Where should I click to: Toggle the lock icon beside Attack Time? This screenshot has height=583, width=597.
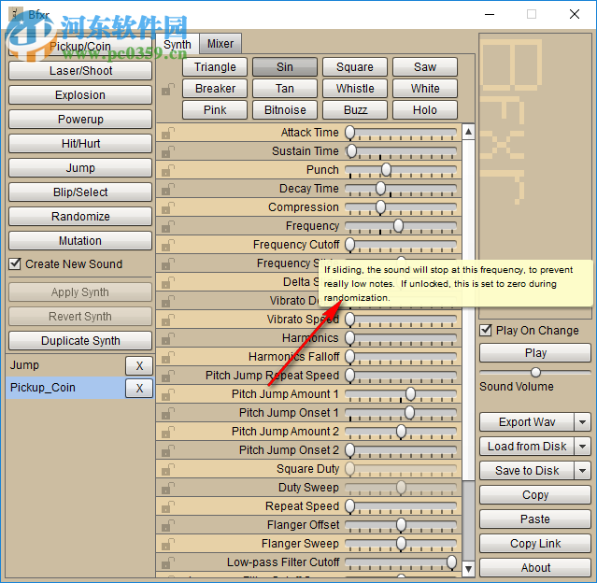[x=167, y=133]
